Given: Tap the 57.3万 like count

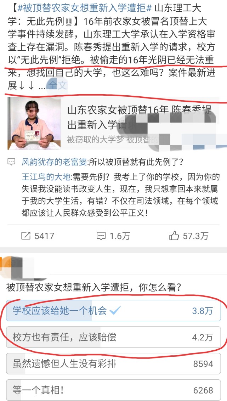Looking at the screenshot, I should [x=195, y=236].
